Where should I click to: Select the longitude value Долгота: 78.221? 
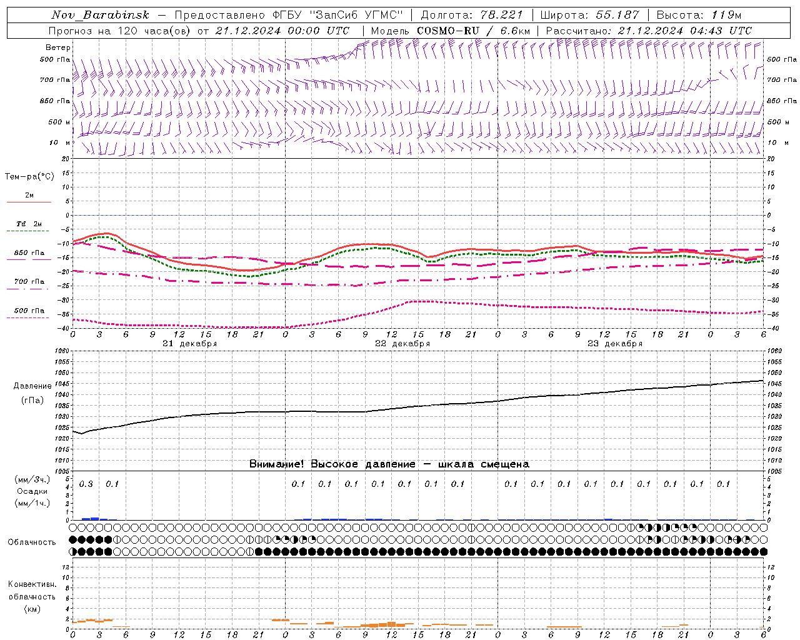click(x=472, y=15)
